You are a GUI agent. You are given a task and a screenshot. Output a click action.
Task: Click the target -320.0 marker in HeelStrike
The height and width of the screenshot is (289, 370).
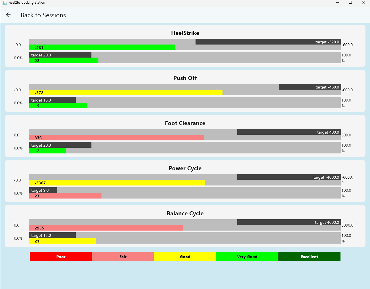coord(268,42)
